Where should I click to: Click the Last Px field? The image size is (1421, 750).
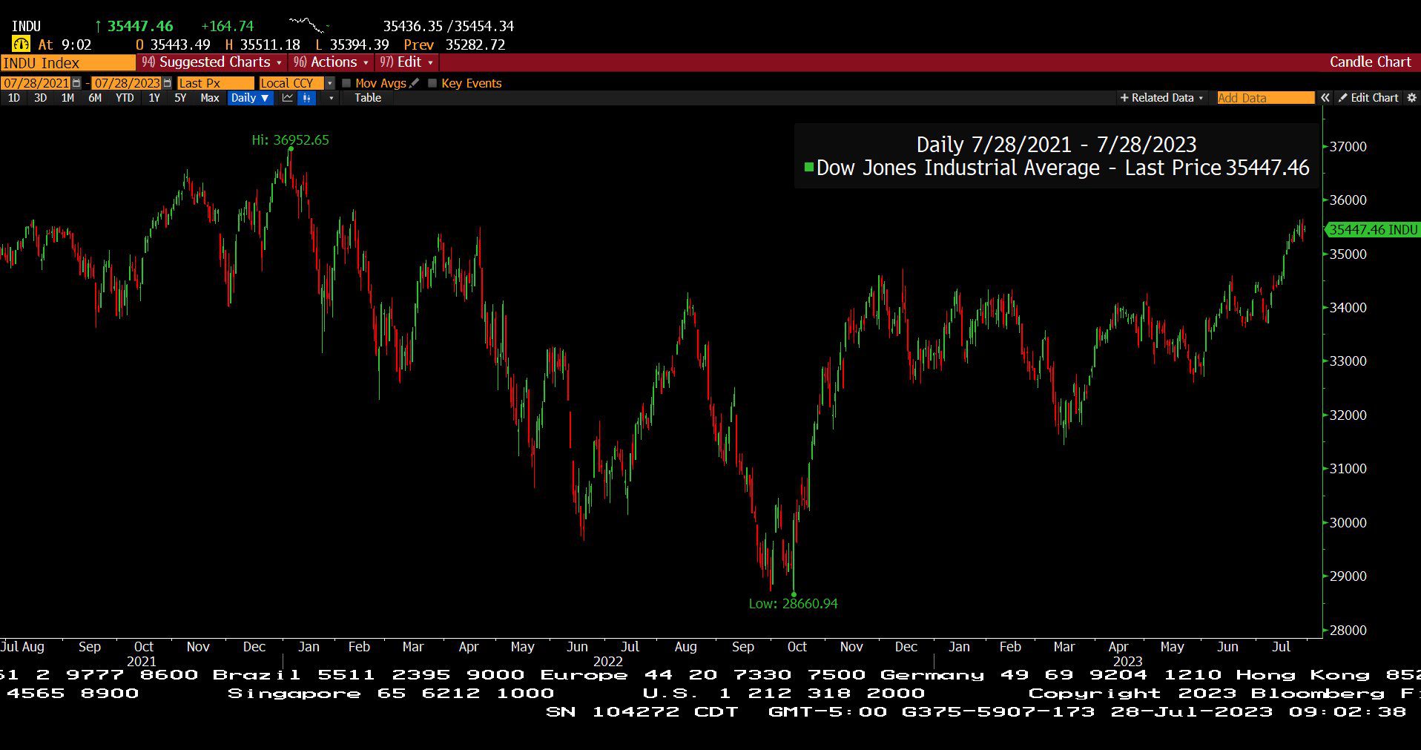pos(215,83)
